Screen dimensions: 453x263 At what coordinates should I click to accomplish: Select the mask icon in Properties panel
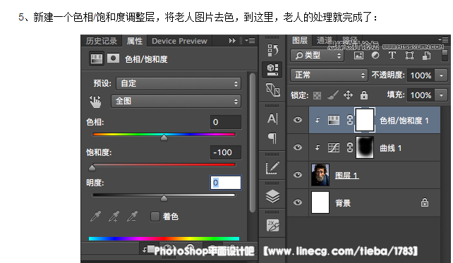(113, 59)
